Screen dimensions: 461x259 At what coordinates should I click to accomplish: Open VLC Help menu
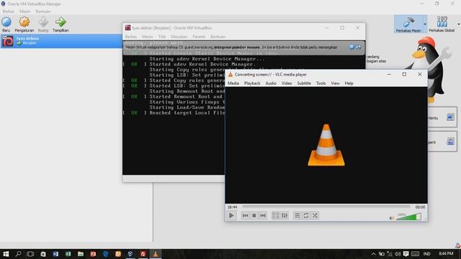[x=349, y=83]
